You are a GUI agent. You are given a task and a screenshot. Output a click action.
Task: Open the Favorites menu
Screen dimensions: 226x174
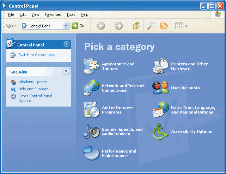coord(53,14)
